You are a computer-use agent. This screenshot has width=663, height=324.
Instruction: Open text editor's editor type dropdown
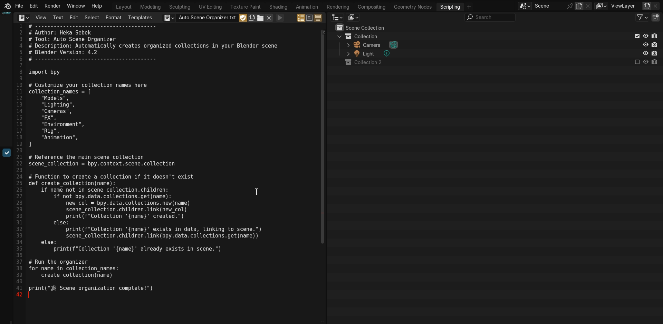(24, 18)
